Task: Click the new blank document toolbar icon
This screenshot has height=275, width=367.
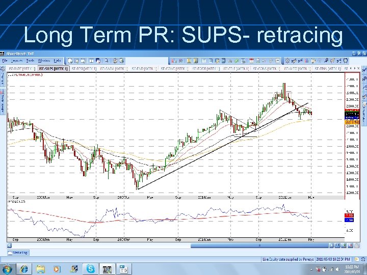Action: (x=70, y=61)
